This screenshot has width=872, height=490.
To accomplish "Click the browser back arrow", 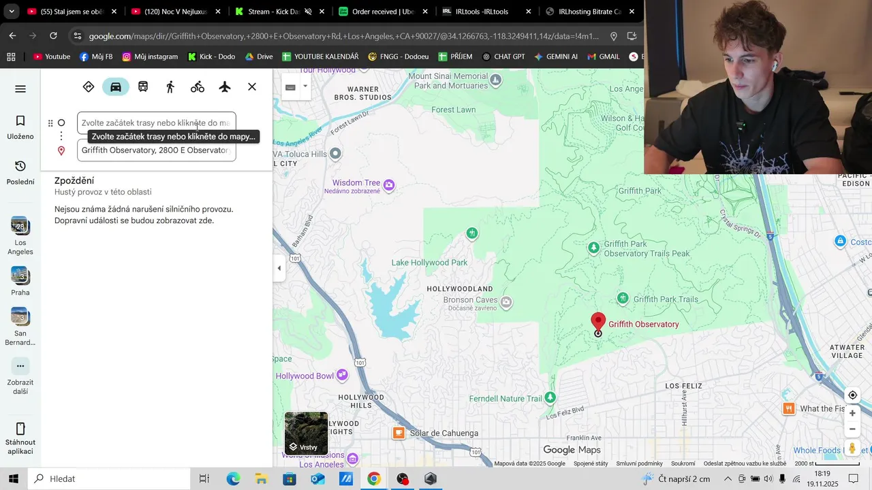I will coord(12,36).
